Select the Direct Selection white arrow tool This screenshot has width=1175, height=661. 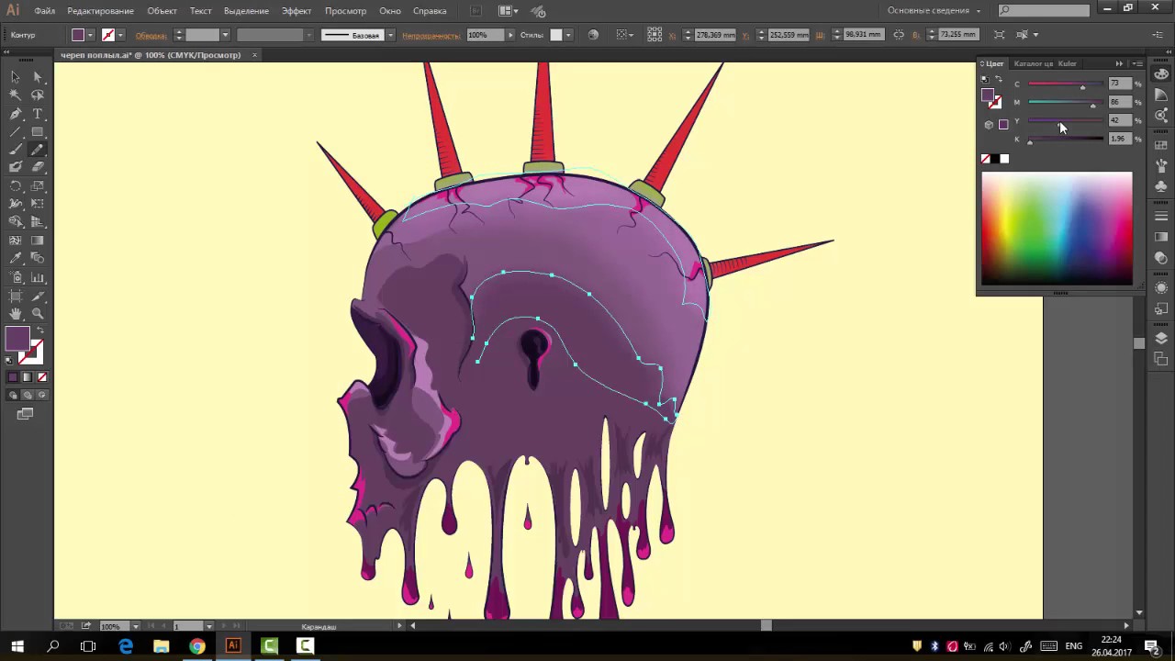point(38,77)
